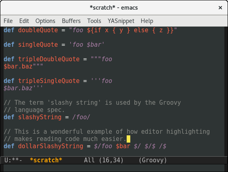Open the Help menu

(147, 21)
